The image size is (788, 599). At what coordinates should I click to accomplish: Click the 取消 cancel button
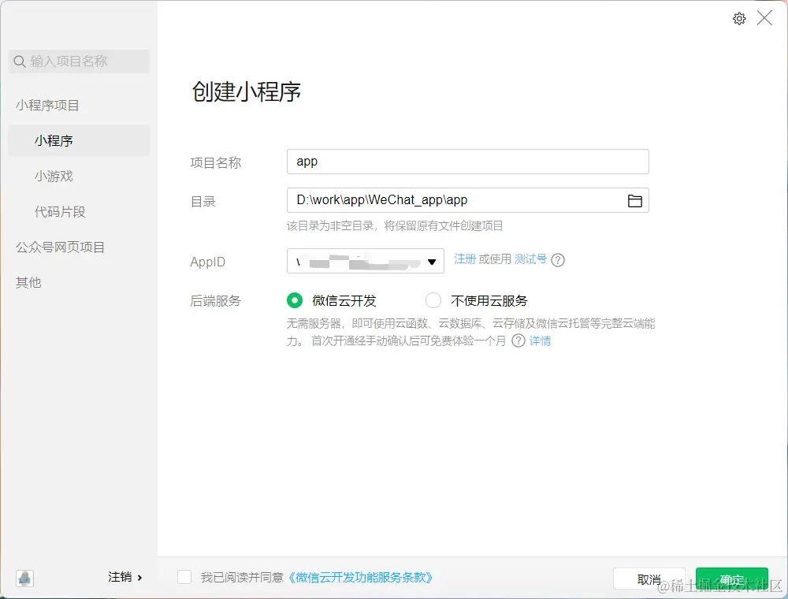(x=649, y=579)
